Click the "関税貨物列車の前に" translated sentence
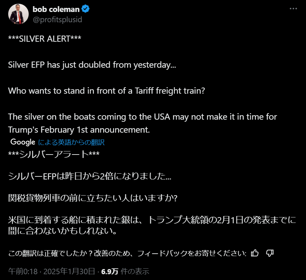The width and height of the screenshot is (306, 280). (92, 198)
